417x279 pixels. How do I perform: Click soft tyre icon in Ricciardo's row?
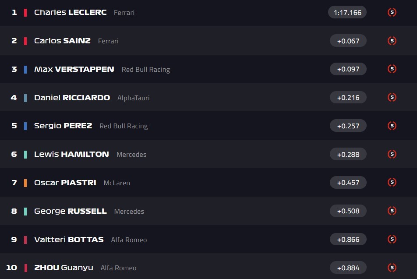click(x=392, y=97)
